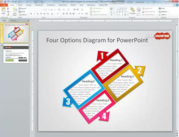Click the Paste icon in Clipboard group

3,11
